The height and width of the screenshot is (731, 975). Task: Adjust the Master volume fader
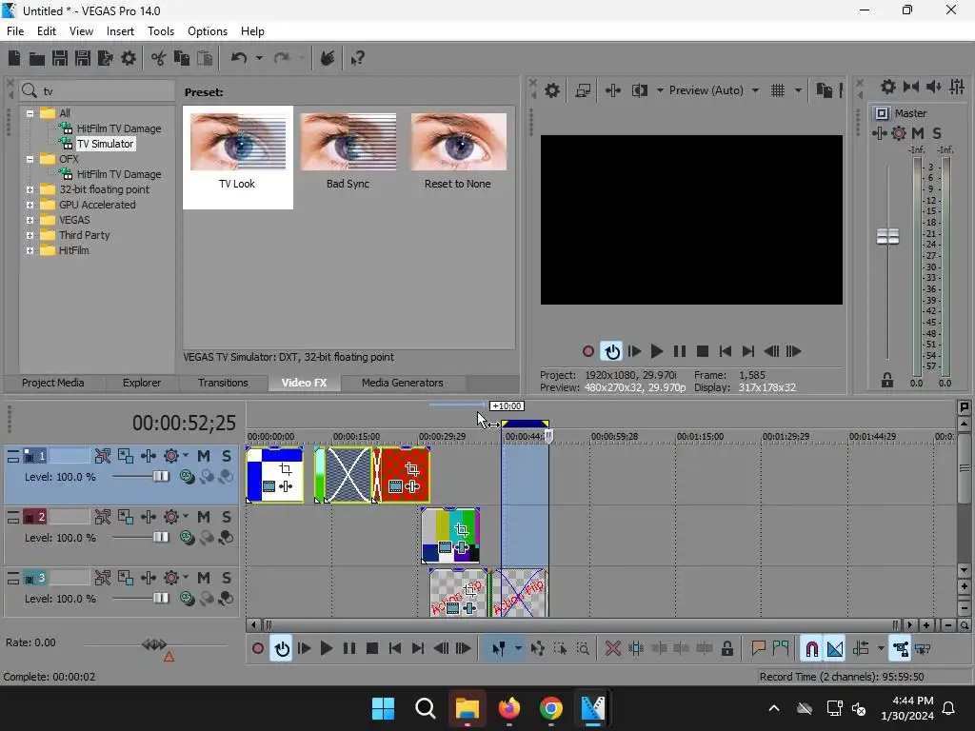tap(887, 236)
